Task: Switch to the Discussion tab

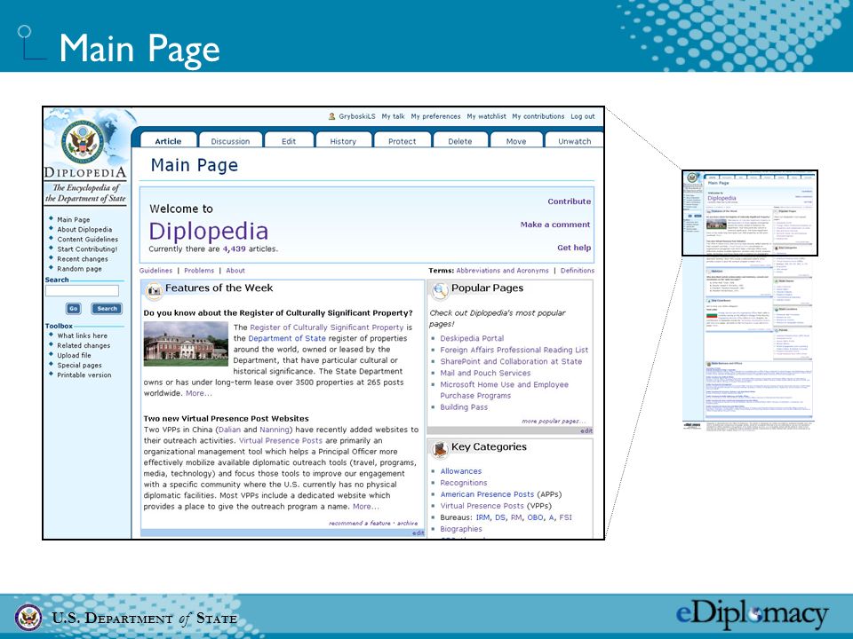Action: click(230, 141)
